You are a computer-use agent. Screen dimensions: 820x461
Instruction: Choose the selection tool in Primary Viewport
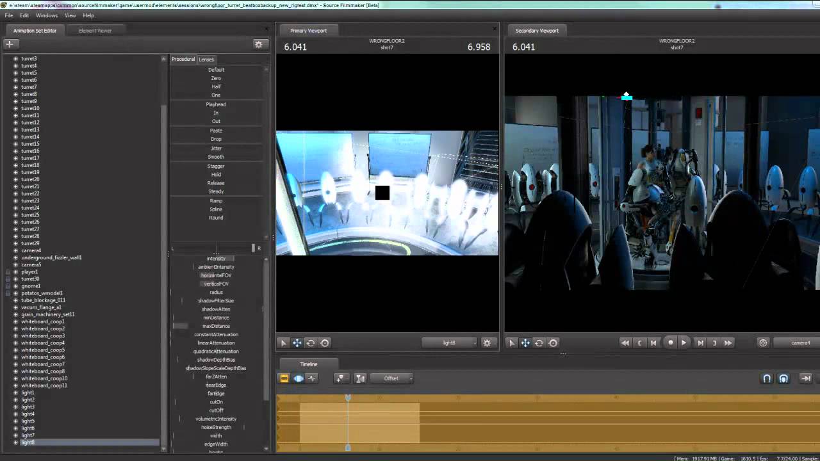[x=283, y=343]
